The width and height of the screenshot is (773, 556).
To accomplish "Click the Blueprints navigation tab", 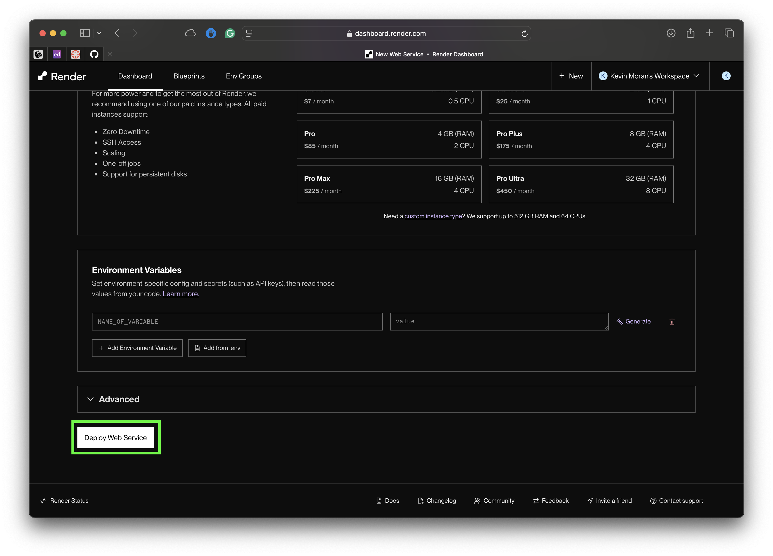I will coord(189,76).
